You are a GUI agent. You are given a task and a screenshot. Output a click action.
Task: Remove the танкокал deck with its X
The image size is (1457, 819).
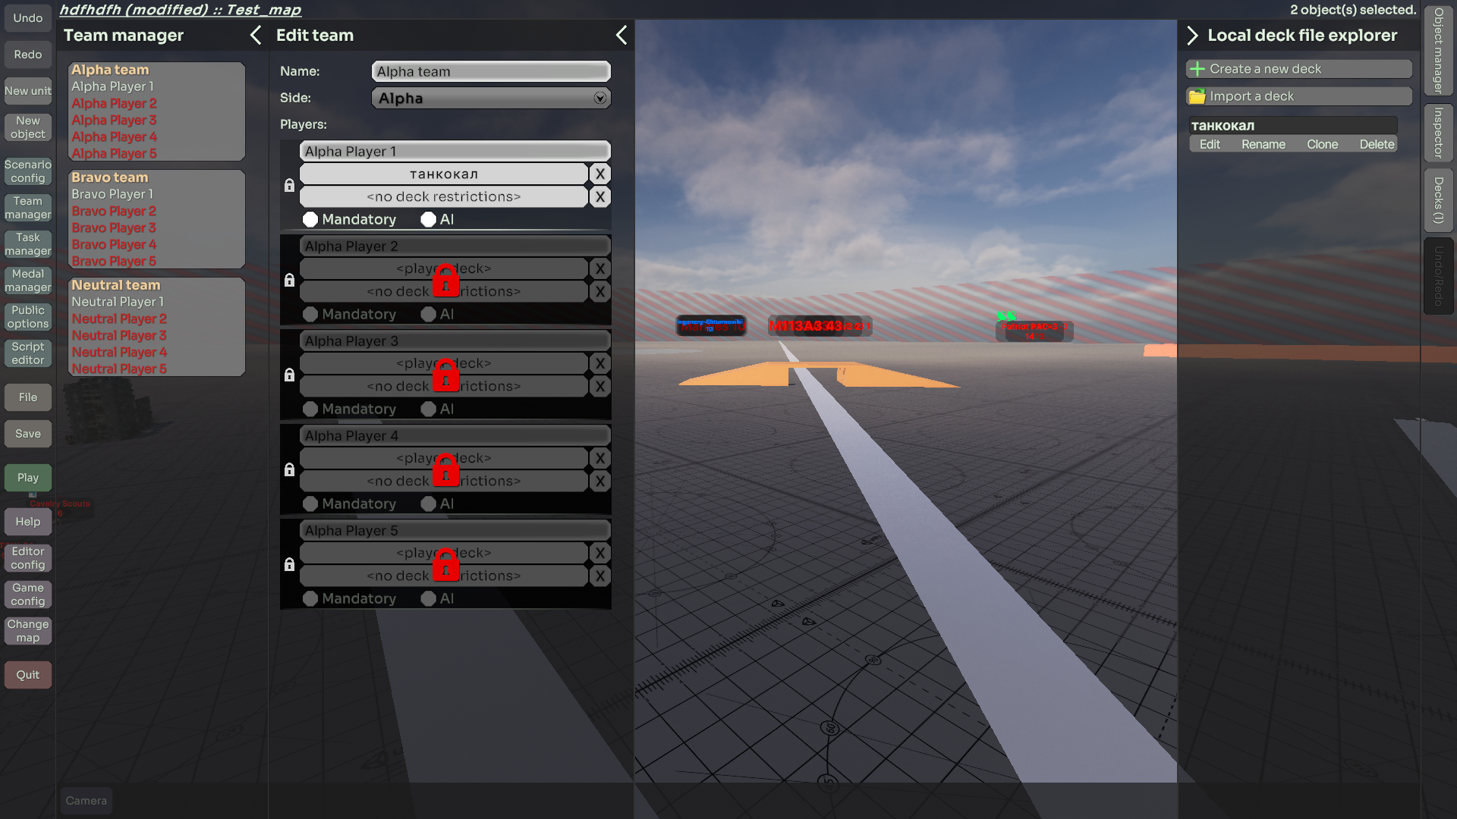point(599,174)
